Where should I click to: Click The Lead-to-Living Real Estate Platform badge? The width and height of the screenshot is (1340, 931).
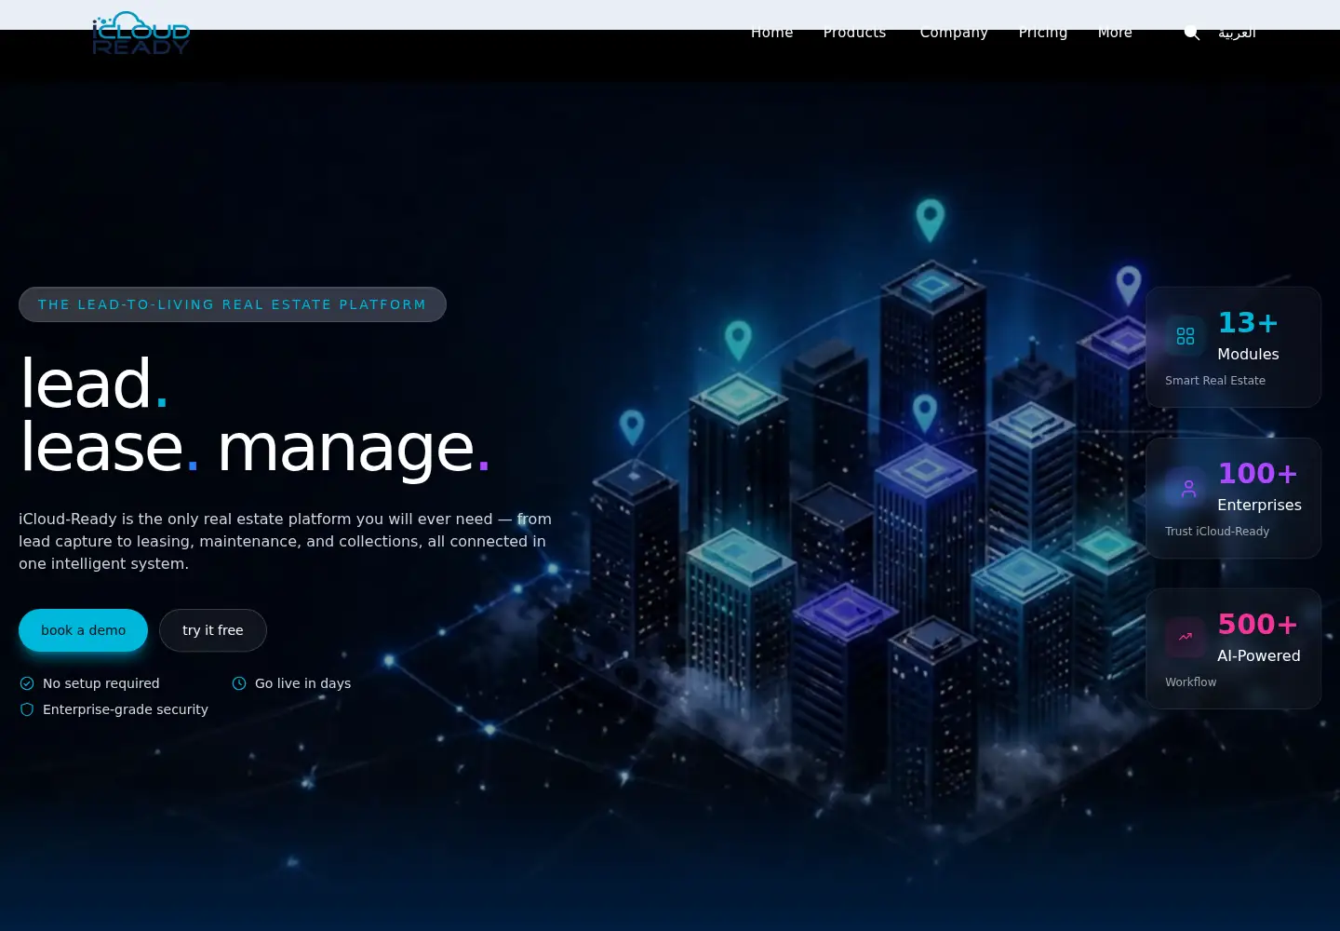click(x=233, y=304)
